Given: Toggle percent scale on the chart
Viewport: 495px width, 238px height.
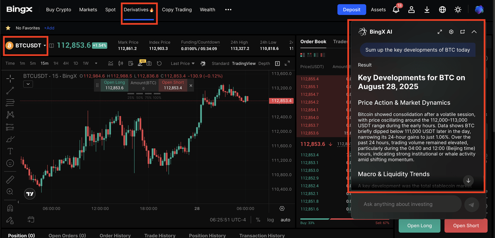Looking at the screenshot, I should (258, 219).
